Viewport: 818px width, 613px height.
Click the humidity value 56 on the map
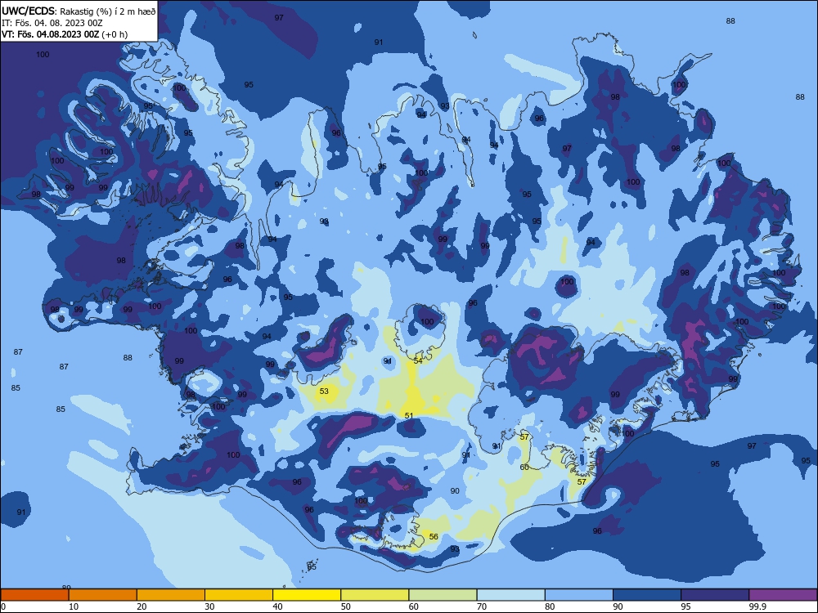click(x=434, y=536)
